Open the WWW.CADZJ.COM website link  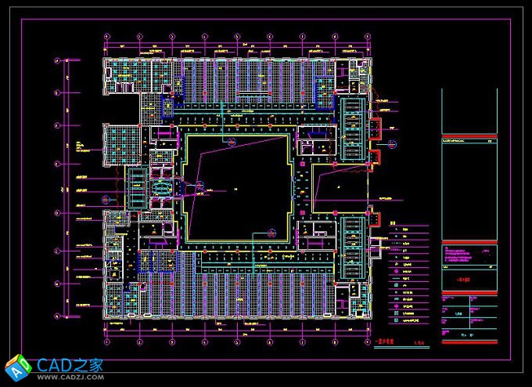click(67, 377)
